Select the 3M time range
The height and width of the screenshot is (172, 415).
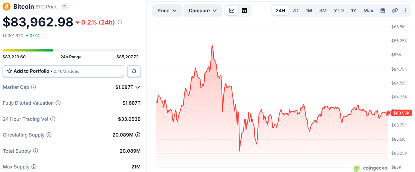pyautogui.click(x=323, y=11)
